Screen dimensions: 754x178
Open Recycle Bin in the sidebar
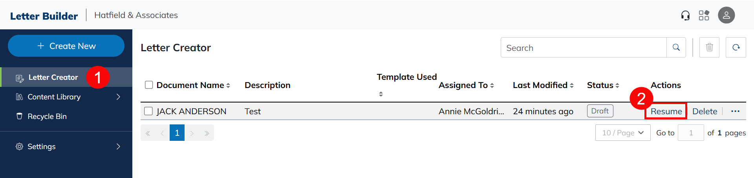(47, 116)
